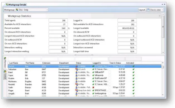Click Percent available value 24.8
This screenshot has height=108, width=175.
tap(58, 28)
